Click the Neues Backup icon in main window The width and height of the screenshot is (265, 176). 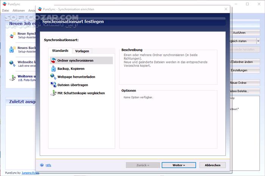12,49
